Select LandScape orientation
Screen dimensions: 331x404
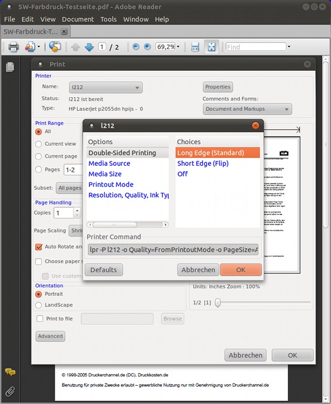coord(38,305)
